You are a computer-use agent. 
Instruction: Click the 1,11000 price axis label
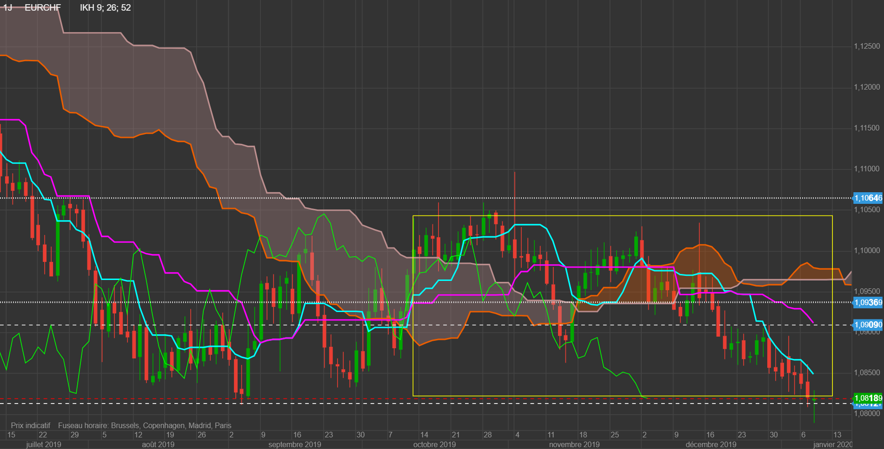[867, 169]
